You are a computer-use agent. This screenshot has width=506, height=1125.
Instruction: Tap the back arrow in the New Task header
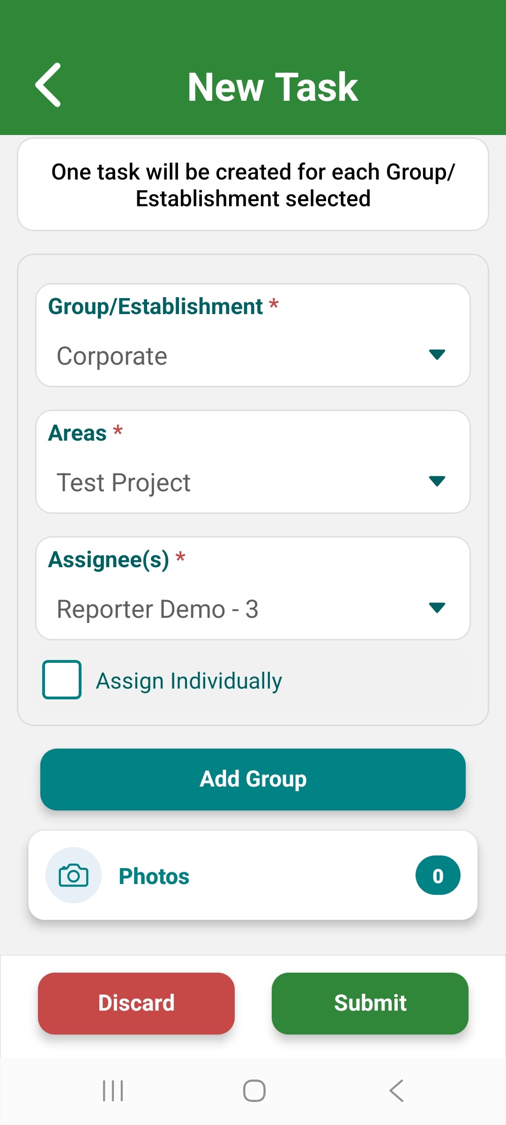[48, 85]
